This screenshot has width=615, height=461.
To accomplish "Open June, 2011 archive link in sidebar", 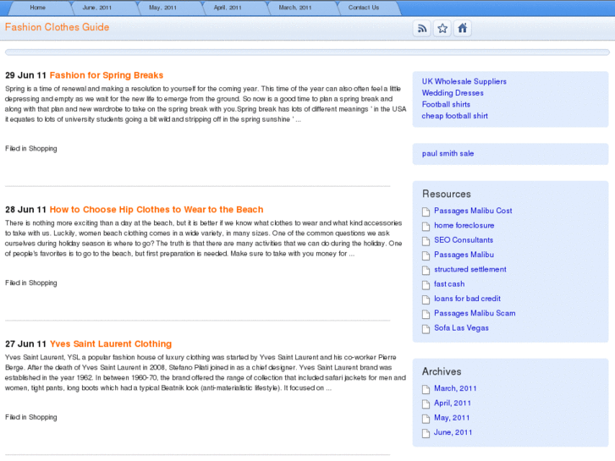I will 453,432.
